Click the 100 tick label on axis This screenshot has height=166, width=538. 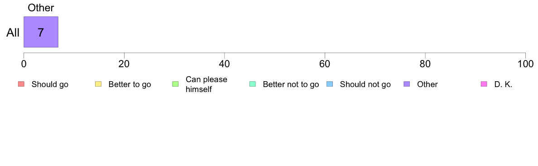(525, 64)
